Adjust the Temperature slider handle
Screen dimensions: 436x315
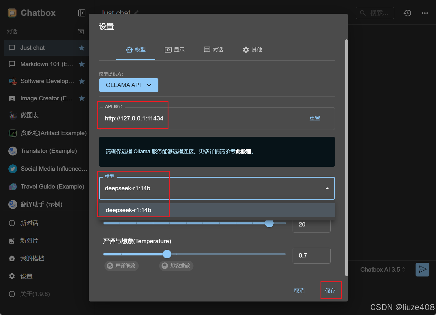click(167, 254)
